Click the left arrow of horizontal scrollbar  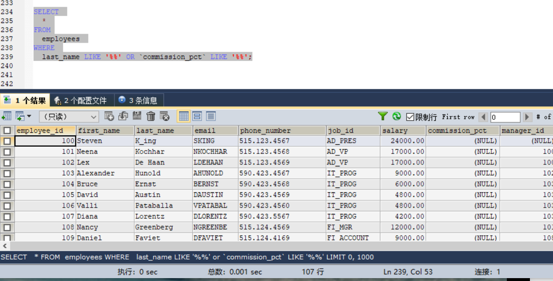(x=5, y=246)
